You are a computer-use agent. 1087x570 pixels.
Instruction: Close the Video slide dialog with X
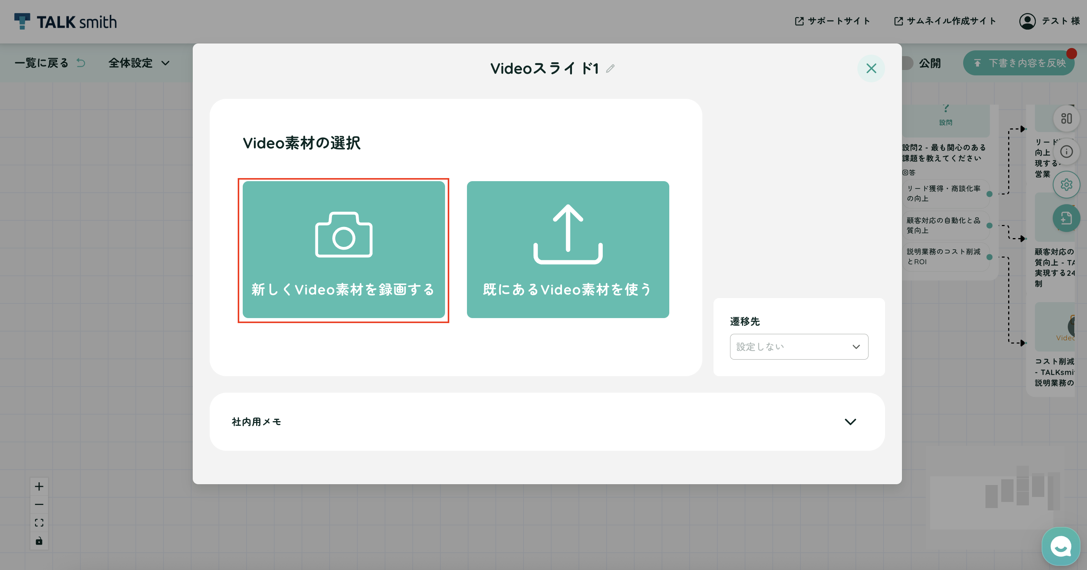[871, 68]
